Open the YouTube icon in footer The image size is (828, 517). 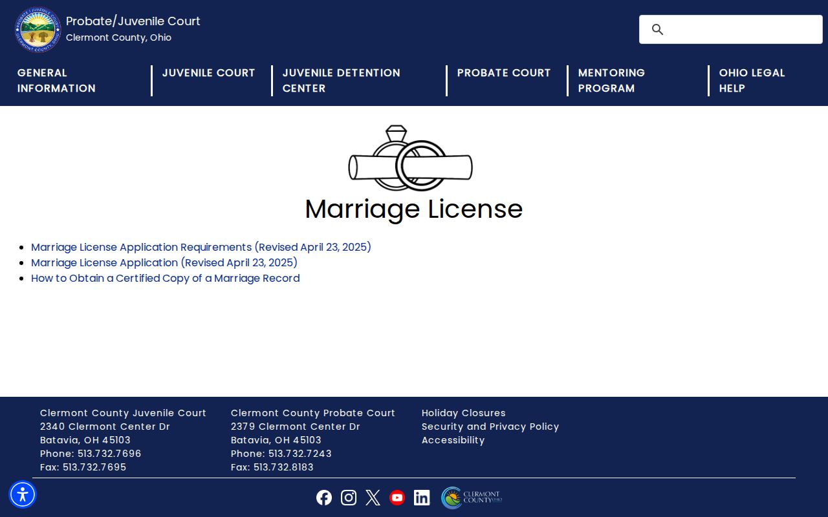[397, 498]
